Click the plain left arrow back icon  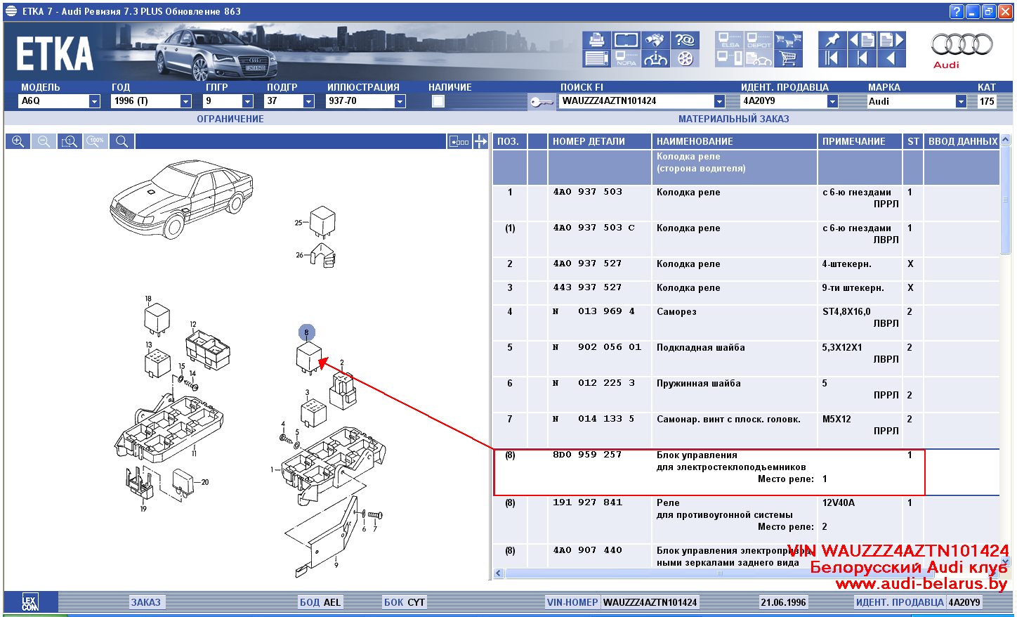(x=891, y=58)
